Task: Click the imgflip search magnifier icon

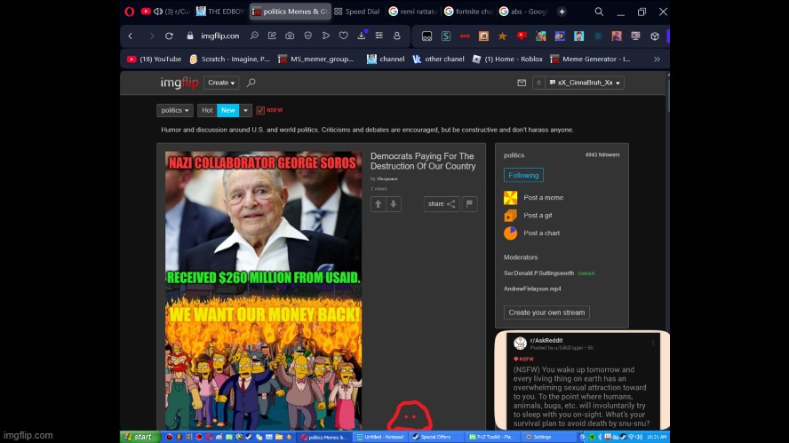Action: coord(251,83)
